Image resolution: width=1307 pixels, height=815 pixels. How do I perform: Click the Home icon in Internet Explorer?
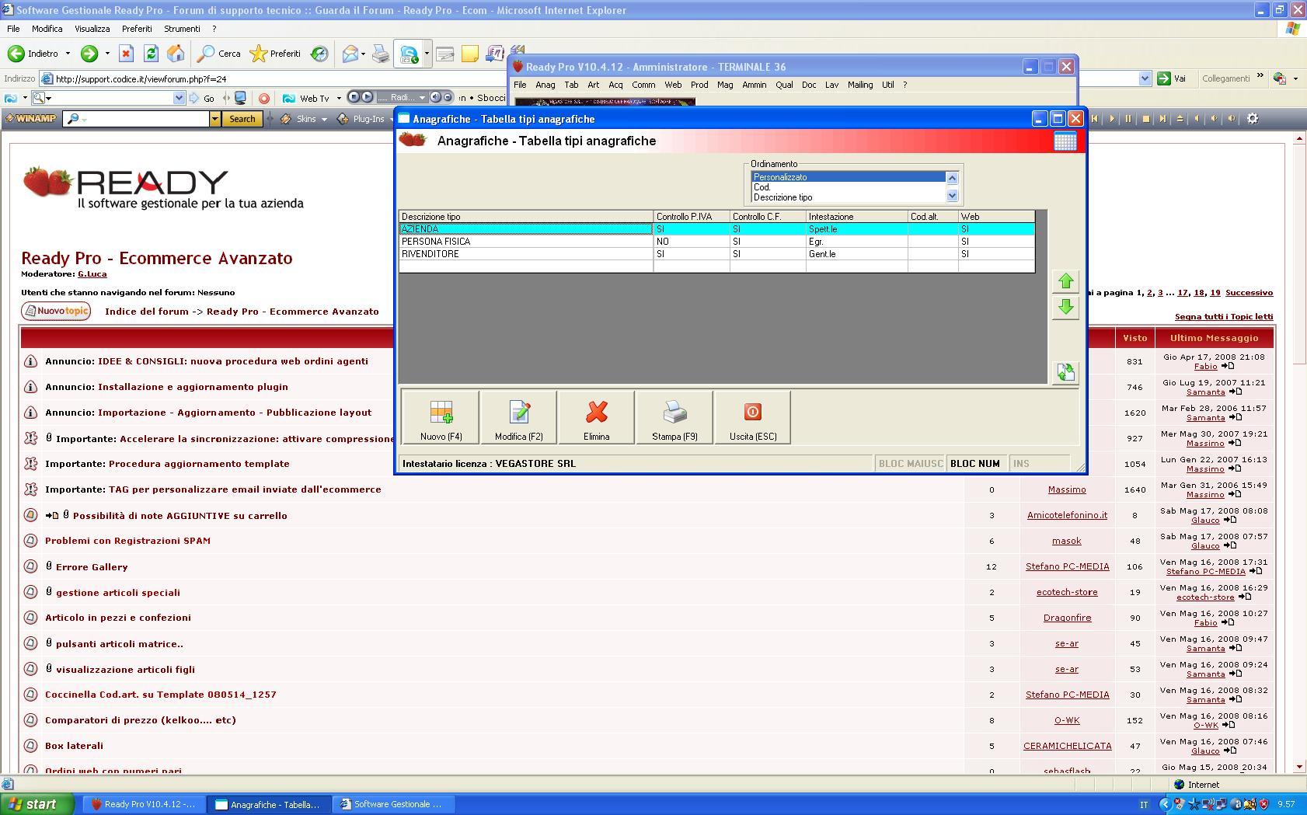176,54
